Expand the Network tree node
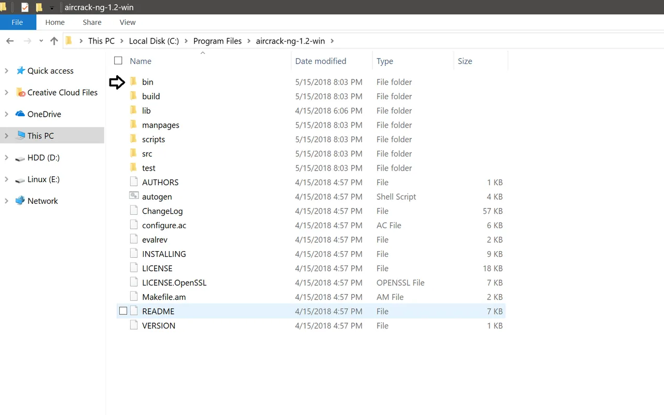The height and width of the screenshot is (415, 664). [6, 201]
